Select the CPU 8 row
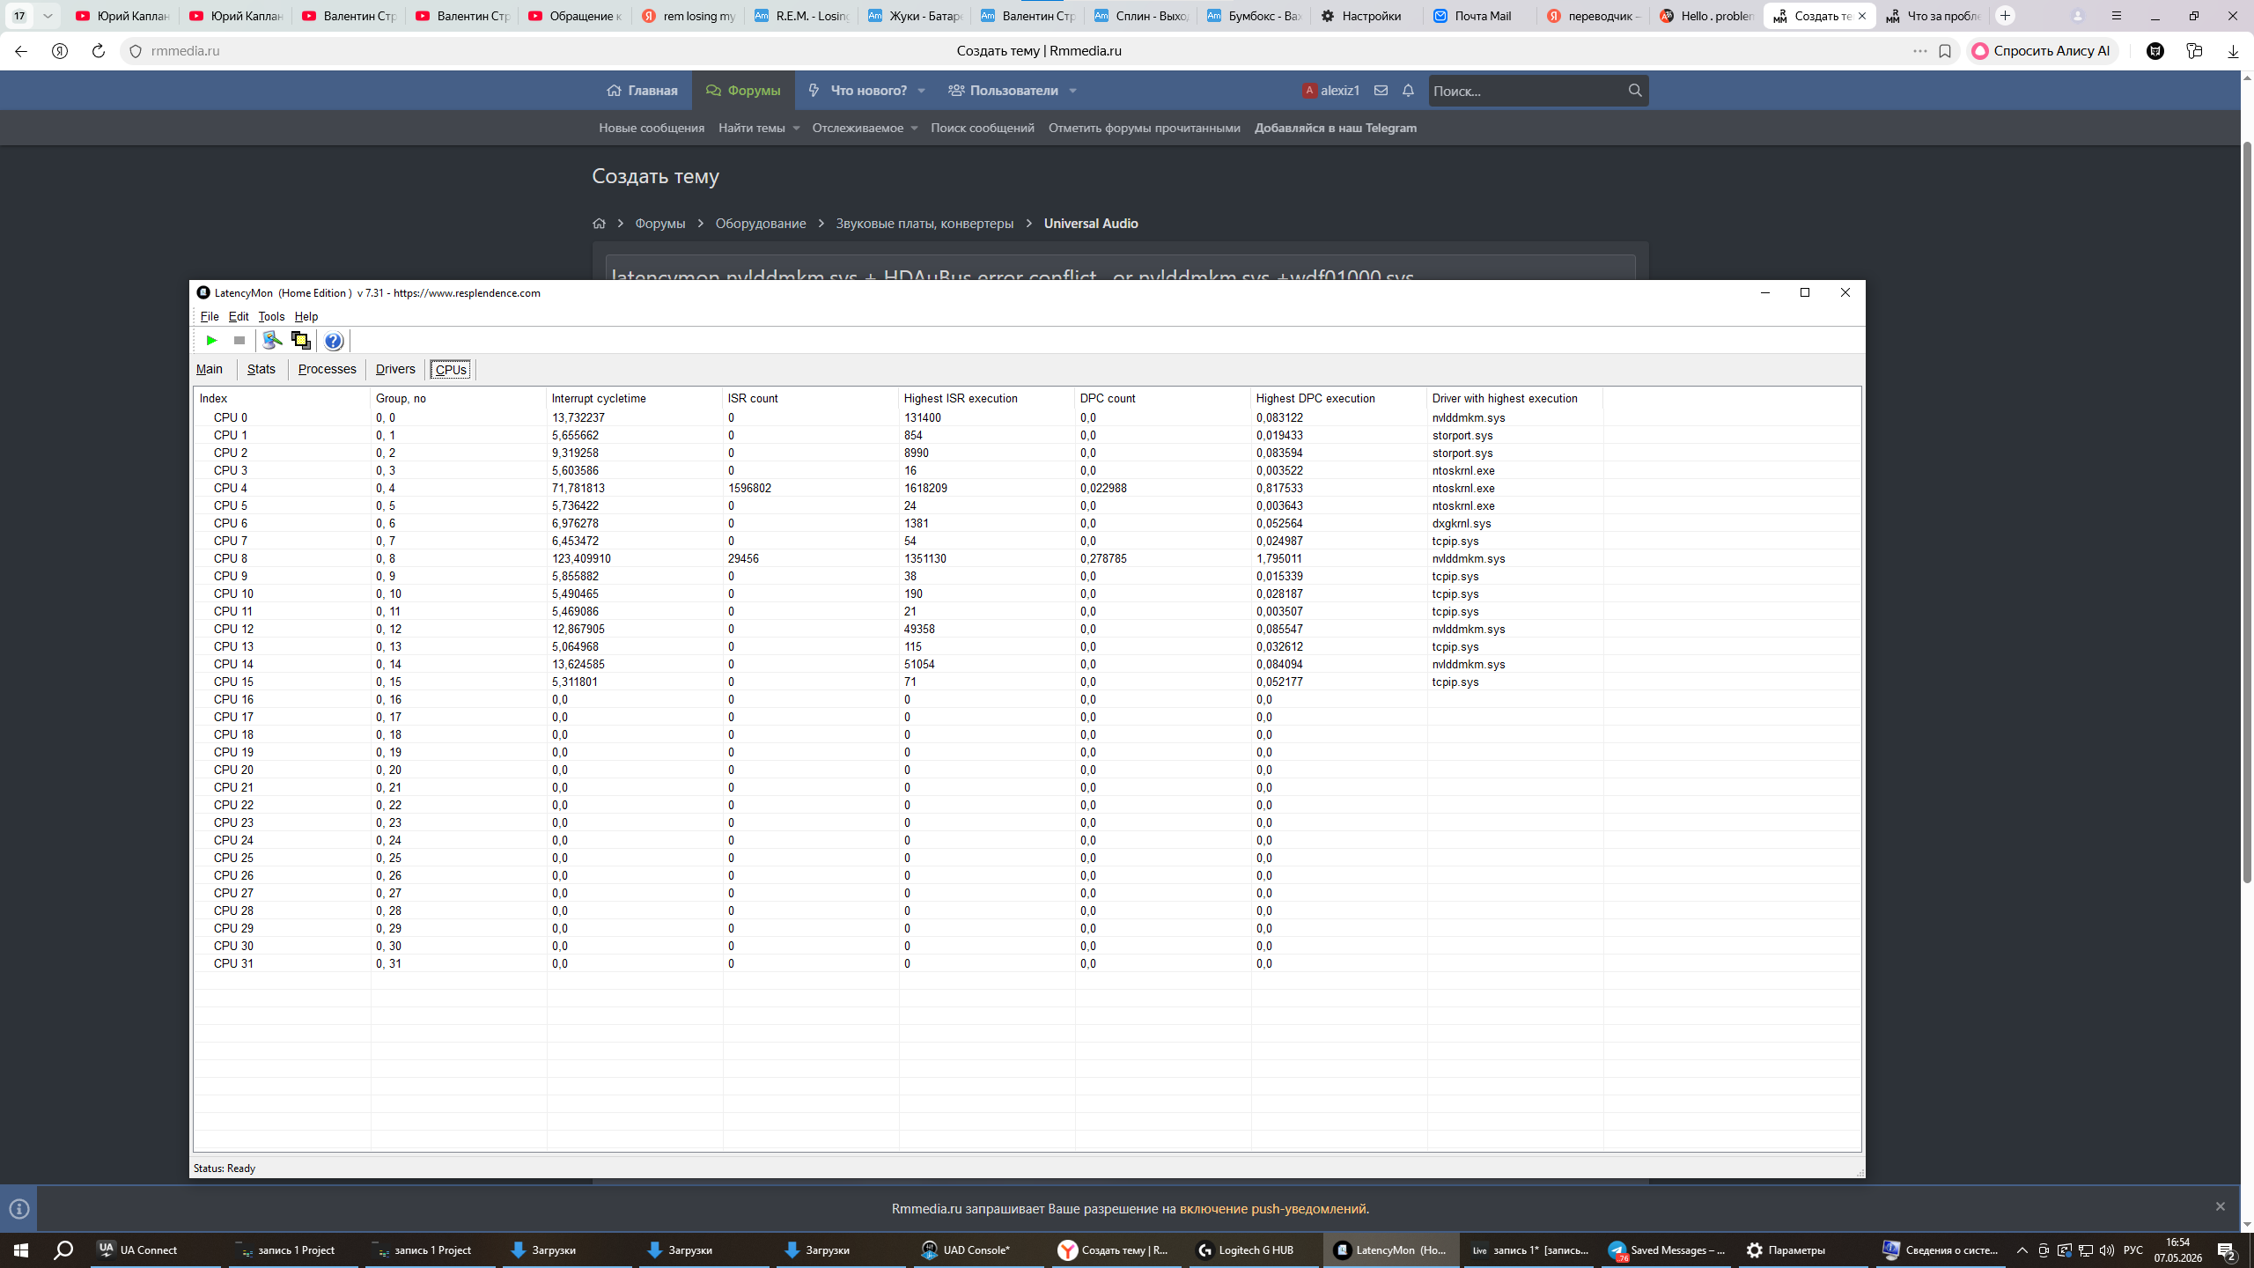Screen dimensions: 2254x1268 [x=1027, y=558]
